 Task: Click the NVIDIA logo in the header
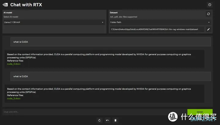pyautogui.click(x=5, y=5)
